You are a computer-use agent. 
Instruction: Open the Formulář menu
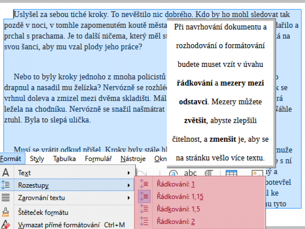tap(98, 159)
